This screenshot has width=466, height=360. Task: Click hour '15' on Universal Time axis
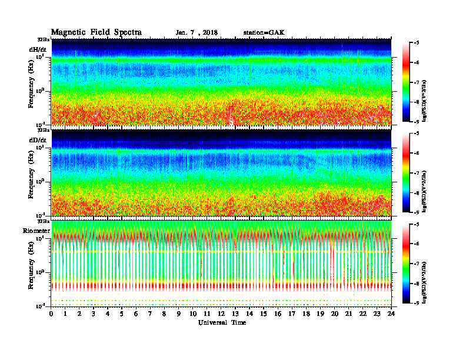(264, 314)
